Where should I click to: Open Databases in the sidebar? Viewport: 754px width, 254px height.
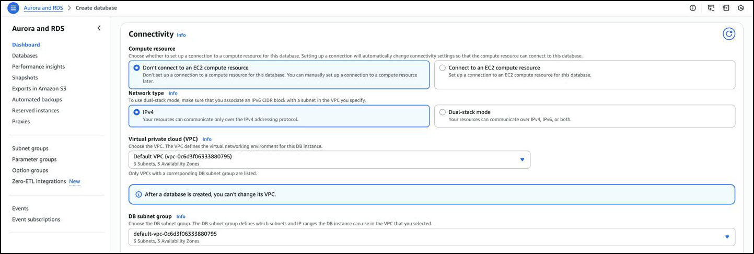(25, 55)
